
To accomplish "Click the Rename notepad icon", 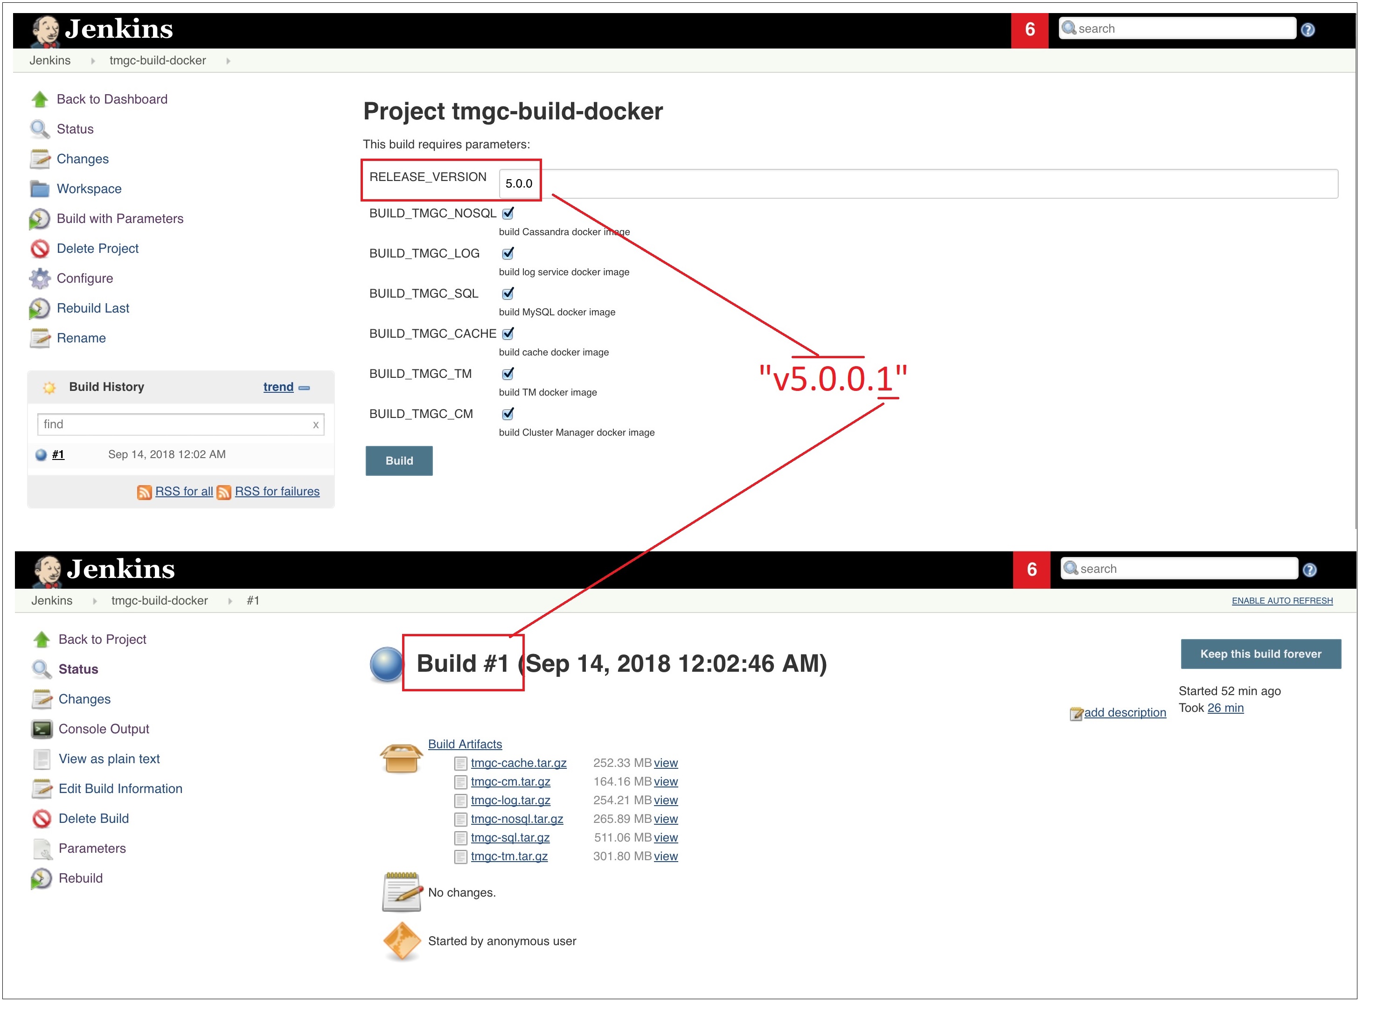I will (x=40, y=339).
